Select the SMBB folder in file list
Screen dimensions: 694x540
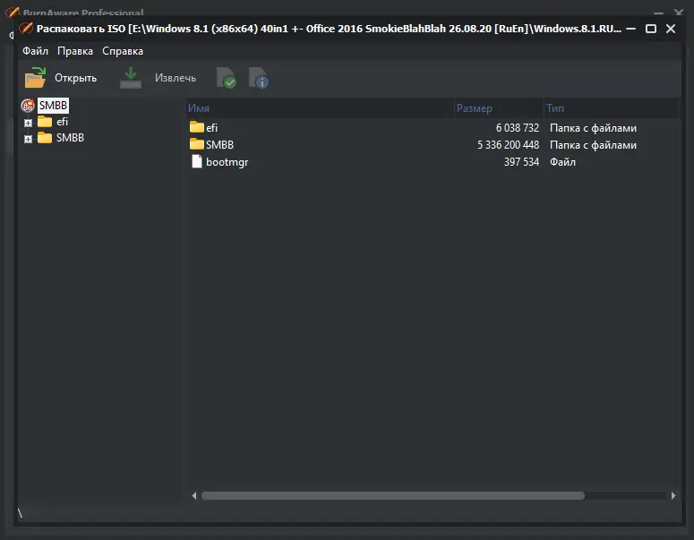[x=219, y=145]
